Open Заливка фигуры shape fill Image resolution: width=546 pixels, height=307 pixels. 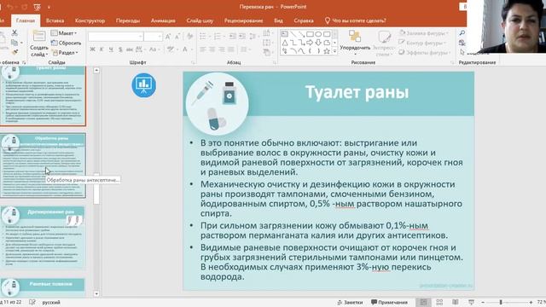coord(424,33)
